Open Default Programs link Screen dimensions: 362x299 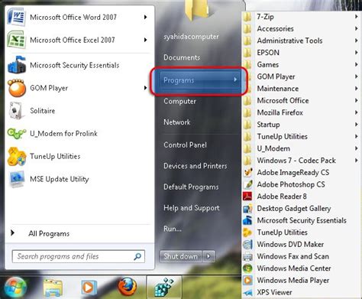[x=191, y=187]
